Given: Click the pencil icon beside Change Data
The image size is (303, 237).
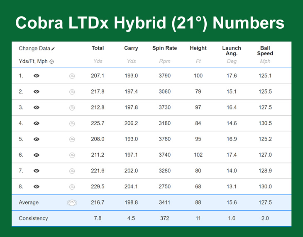Looking at the screenshot, I should [53, 49].
